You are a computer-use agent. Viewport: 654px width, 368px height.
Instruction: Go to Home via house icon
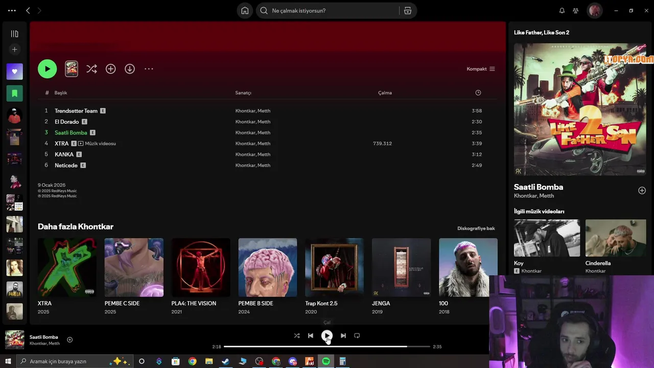tap(245, 11)
